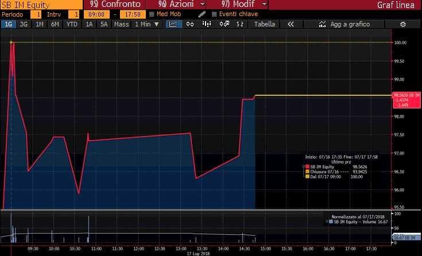This screenshot has height=256, width=422.
Task: Click the pencil annotation icon
Action: [x=202, y=14]
